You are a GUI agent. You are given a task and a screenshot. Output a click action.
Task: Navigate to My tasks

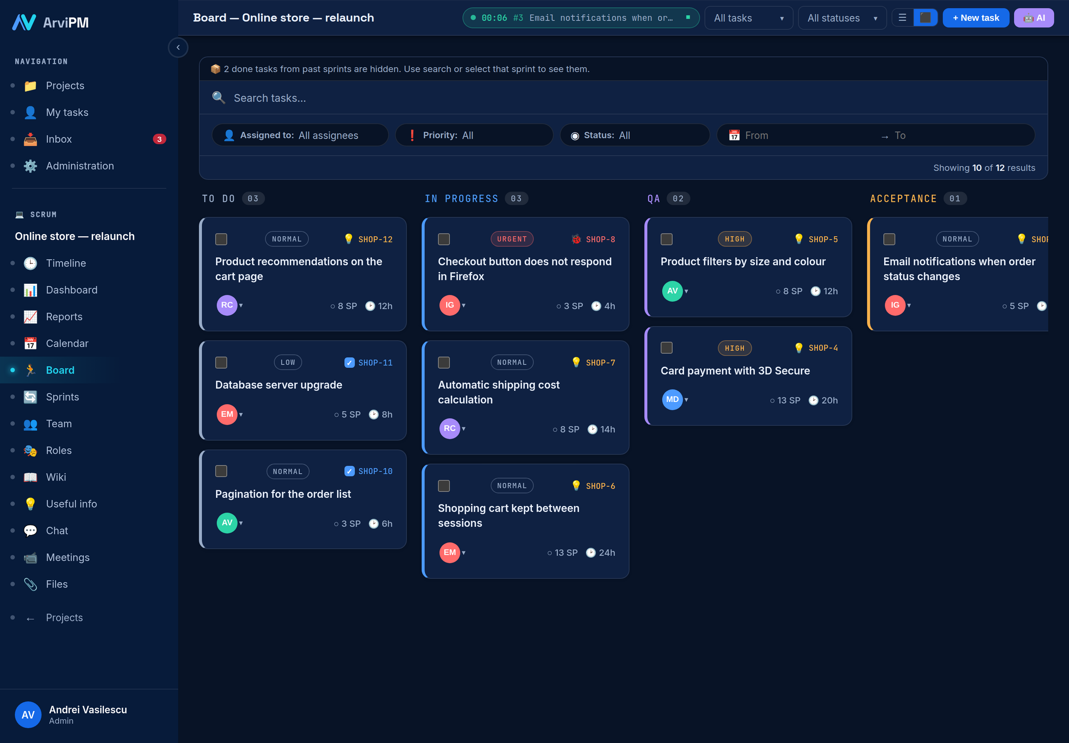tap(90, 112)
